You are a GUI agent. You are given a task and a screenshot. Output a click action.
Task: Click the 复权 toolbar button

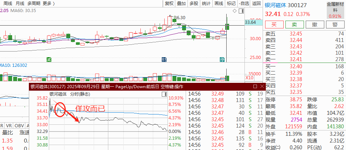(170, 3)
